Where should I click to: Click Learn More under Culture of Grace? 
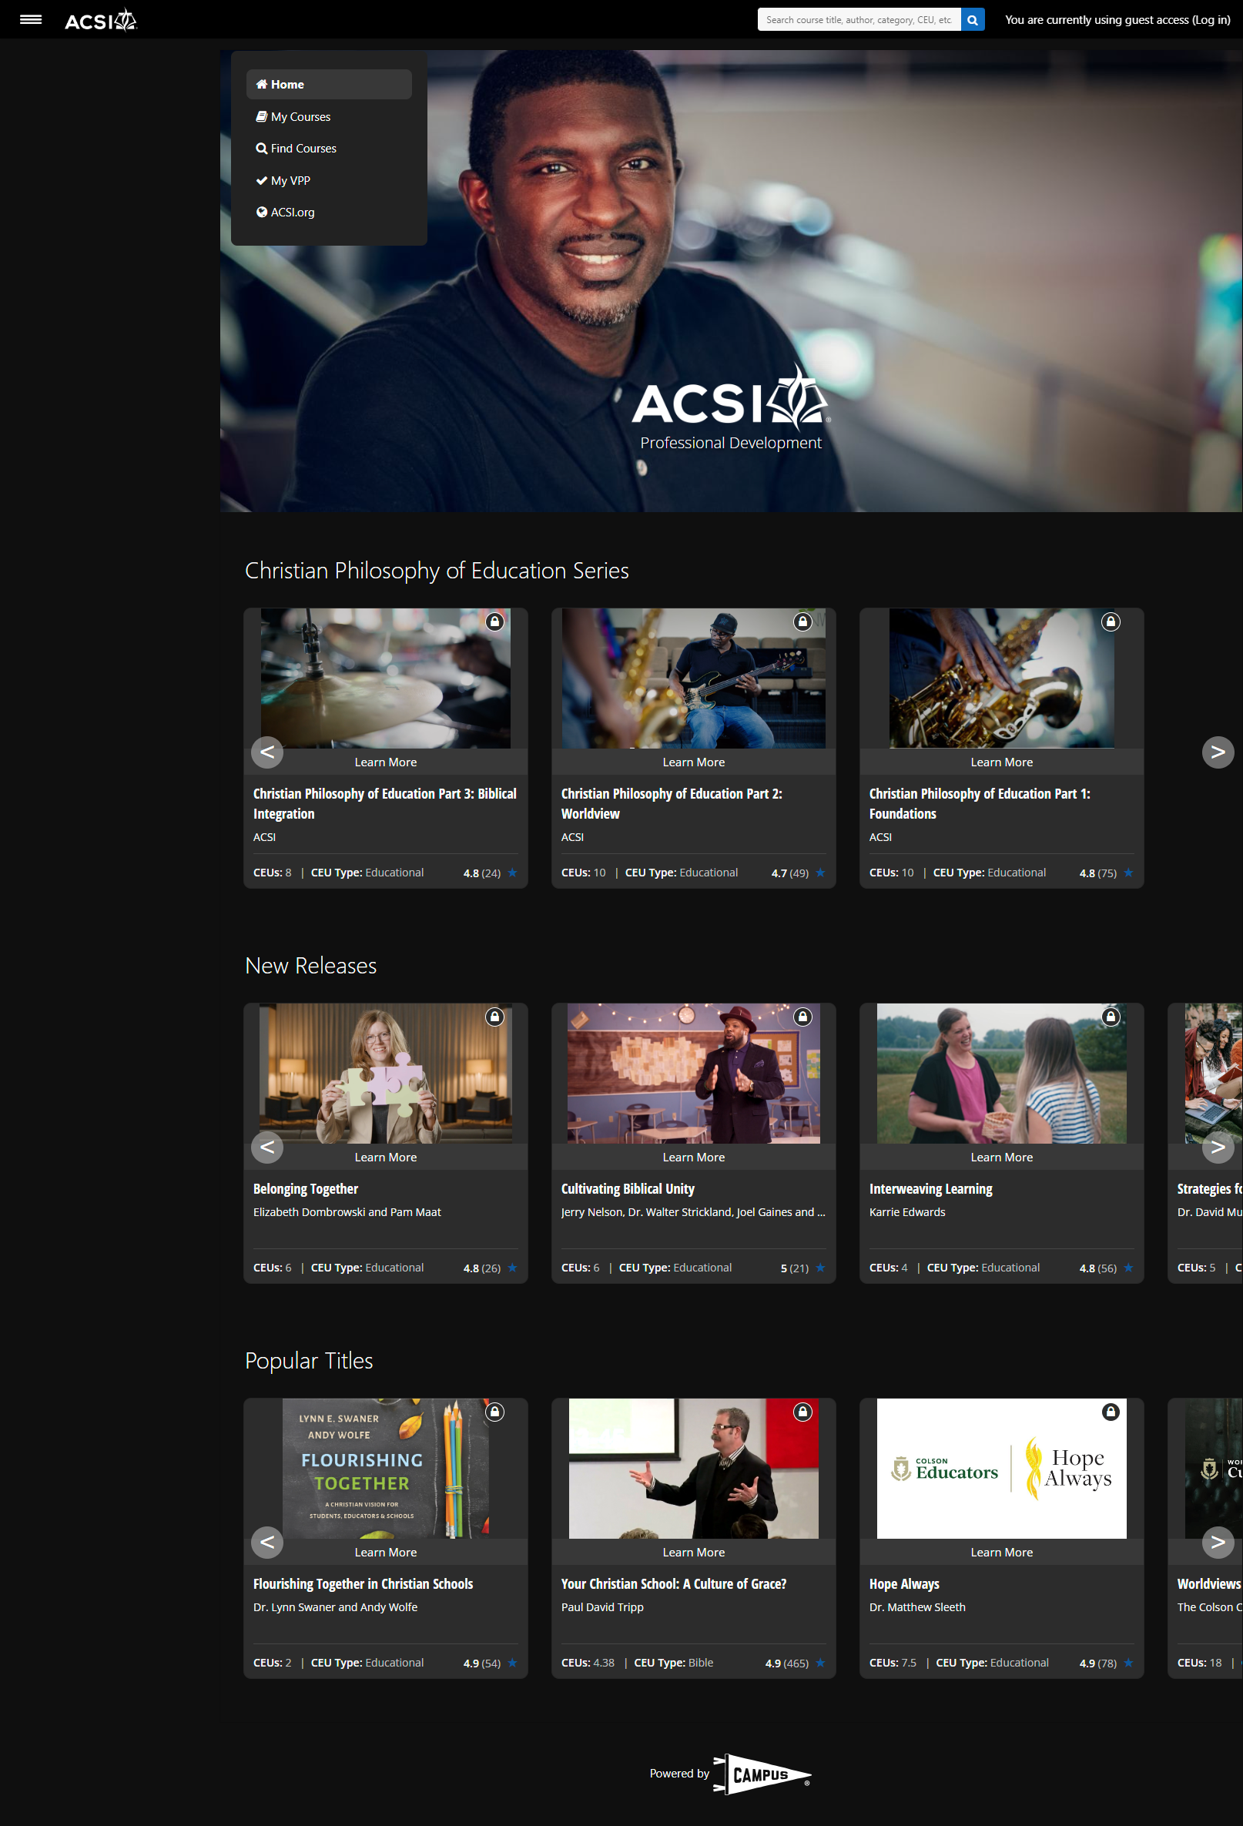(694, 1553)
